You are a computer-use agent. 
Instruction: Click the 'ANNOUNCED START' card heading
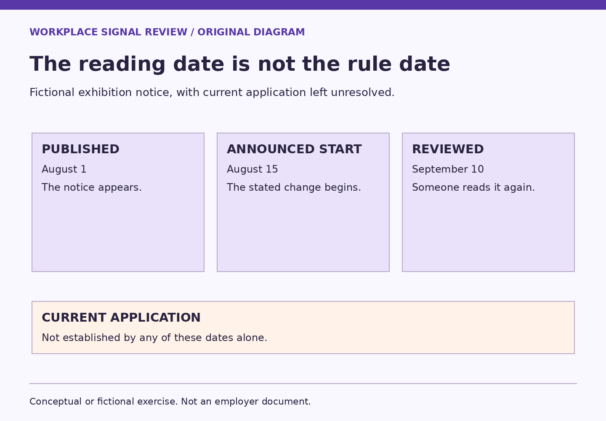coord(294,149)
